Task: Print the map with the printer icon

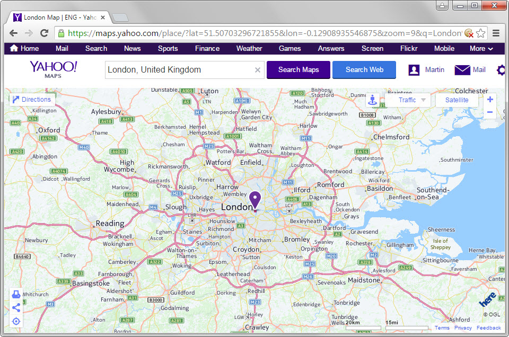Action: [16, 295]
